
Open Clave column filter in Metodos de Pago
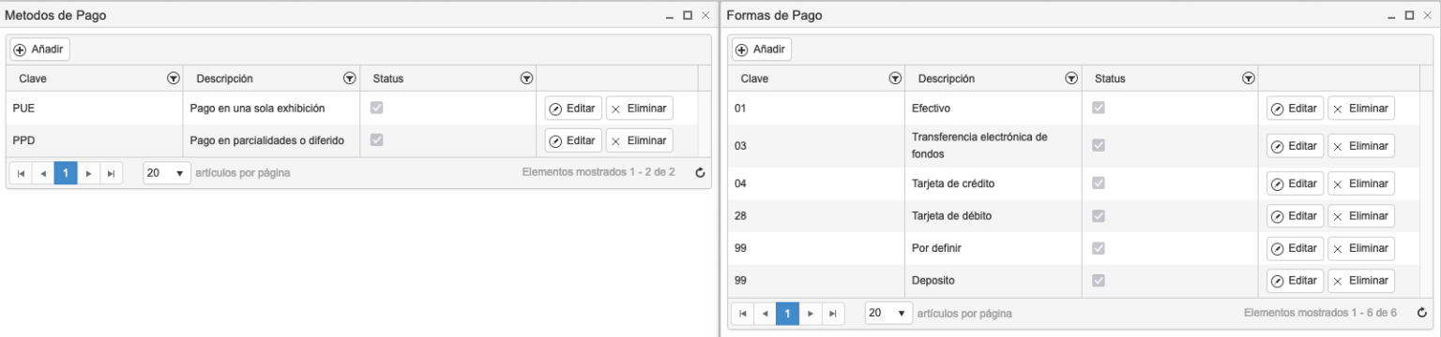click(x=173, y=79)
